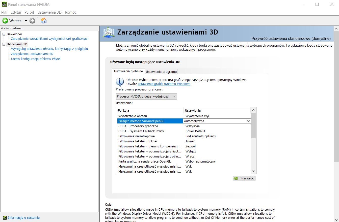Open the Wstecz history dropdown arrow
This screenshot has width=339, height=222.
point(26,21)
